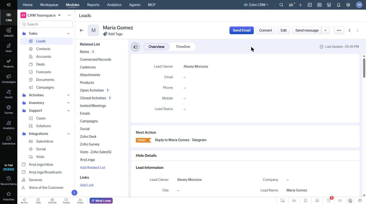This screenshot has height=204, width=366.
Task: Open Favorites in the left rail
Action: (x=9, y=196)
